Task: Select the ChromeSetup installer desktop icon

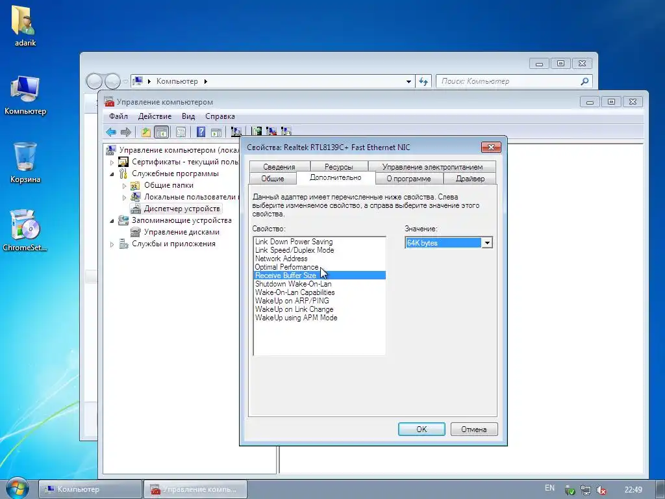Action: [25, 231]
